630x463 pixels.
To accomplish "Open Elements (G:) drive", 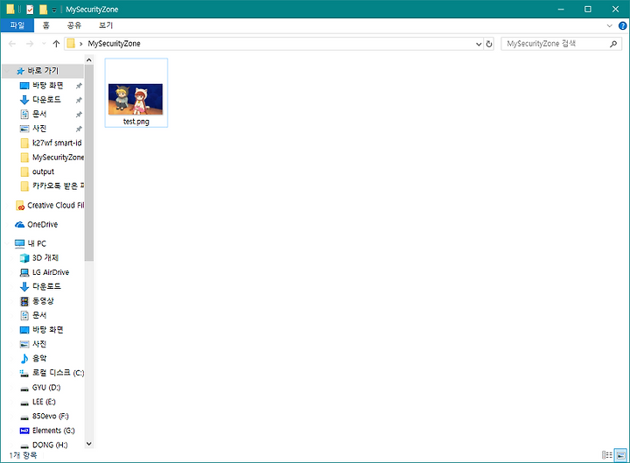I will coord(53,431).
